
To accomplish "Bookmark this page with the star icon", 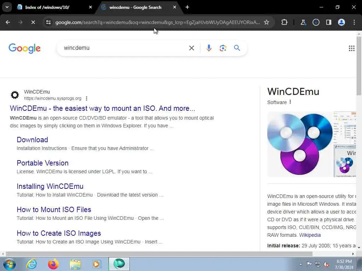I will click(x=267, y=22).
